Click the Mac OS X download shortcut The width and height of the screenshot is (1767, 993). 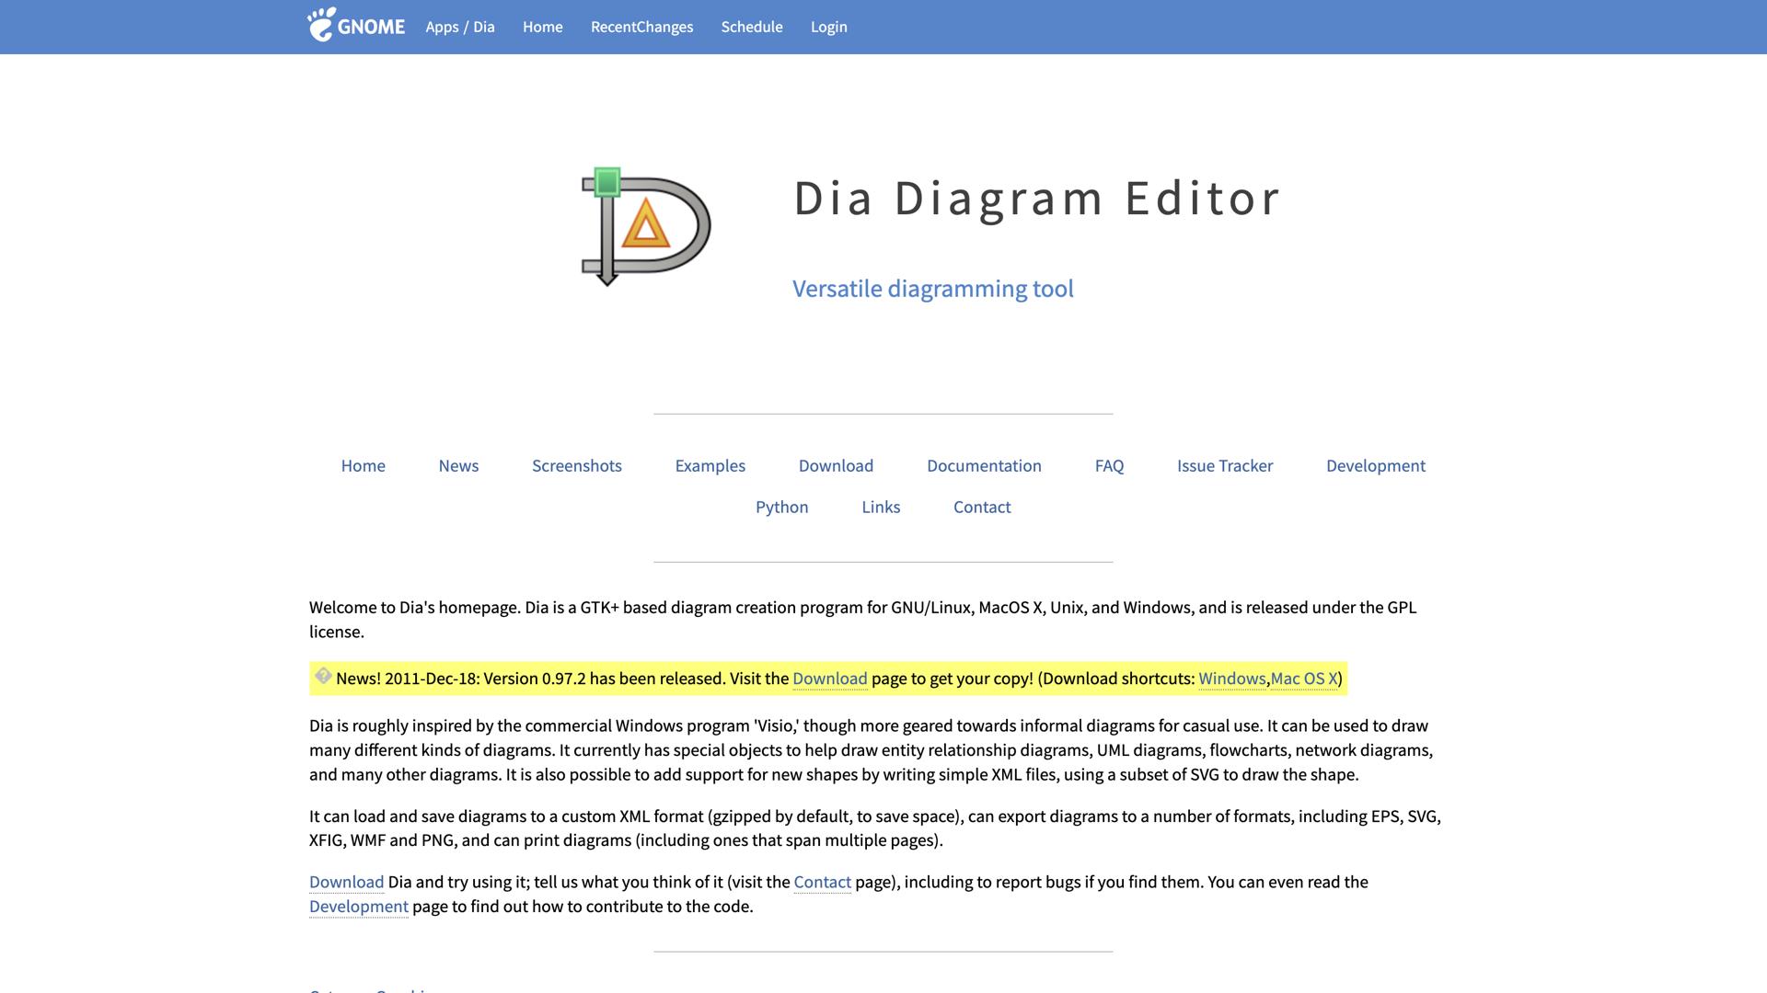pos(1303,679)
